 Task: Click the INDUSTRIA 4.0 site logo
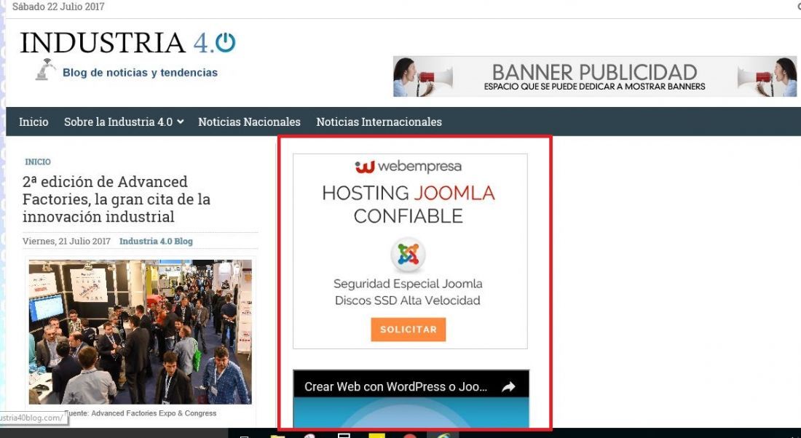click(127, 42)
